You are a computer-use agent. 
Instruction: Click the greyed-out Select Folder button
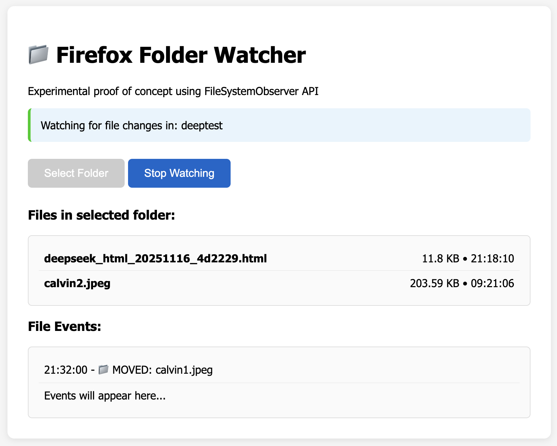(76, 173)
